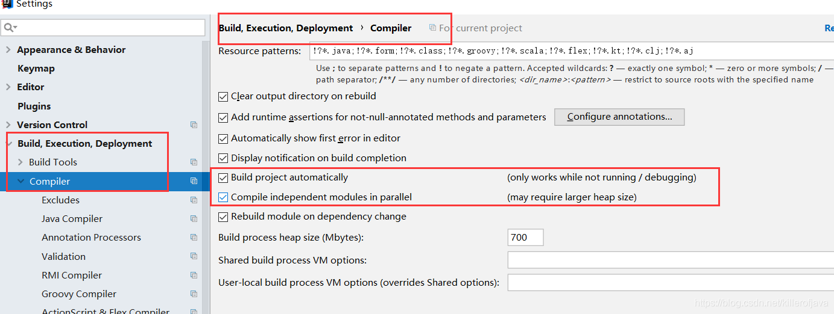Click the project-level icon beside Version Control
The image size is (834, 314).
tap(194, 125)
